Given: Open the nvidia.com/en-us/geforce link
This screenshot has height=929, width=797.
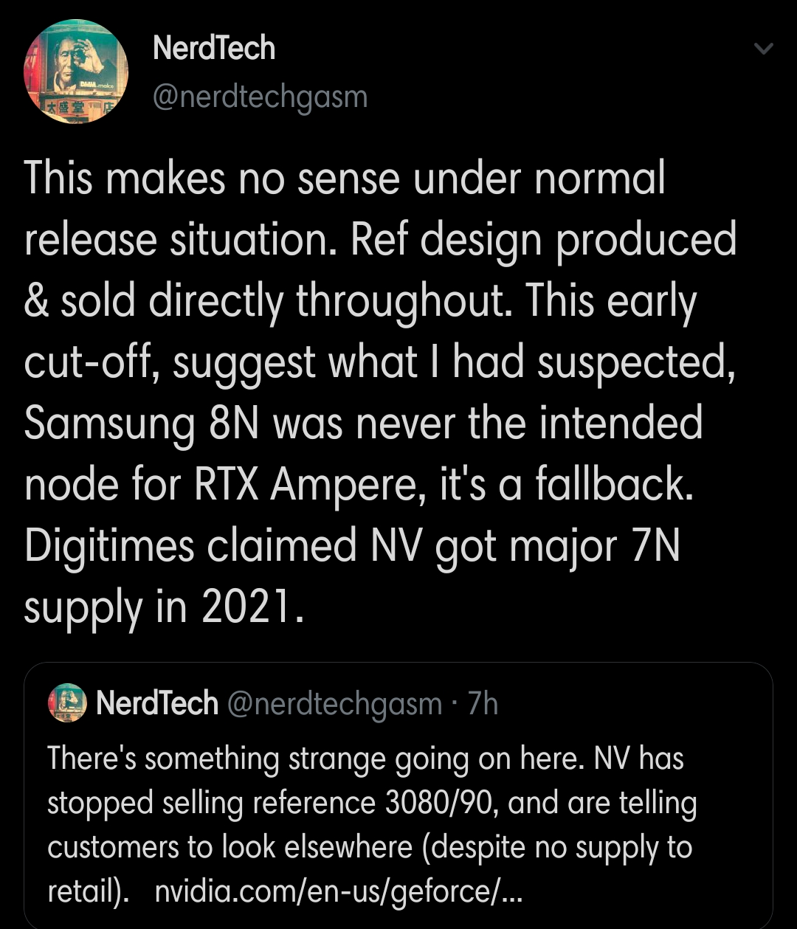Looking at the screenshot, I should tap(339, 892).
